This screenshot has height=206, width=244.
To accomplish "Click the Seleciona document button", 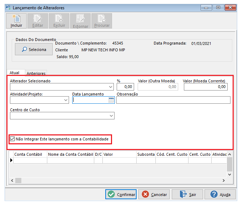I will [x=34, y=49].
